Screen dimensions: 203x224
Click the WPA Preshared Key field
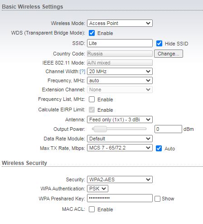[120, 198]
